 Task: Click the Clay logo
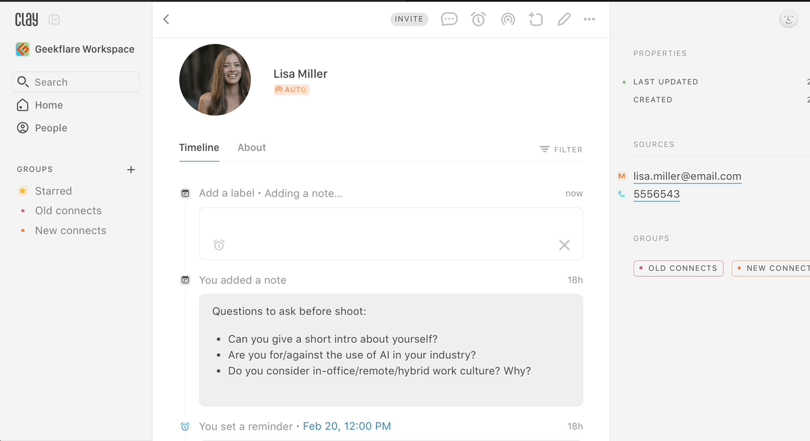pyautogui.click(x=27, y=19)
